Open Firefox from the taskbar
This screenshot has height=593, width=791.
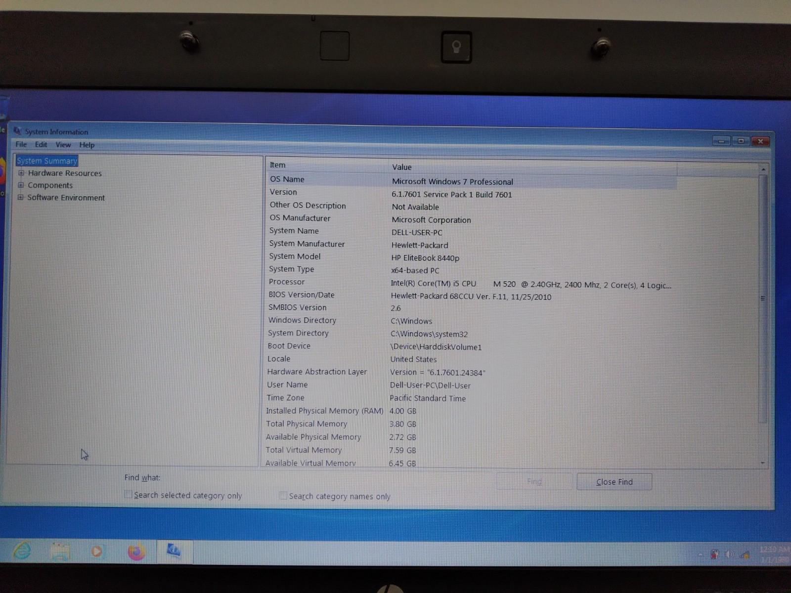[x=136, y=551]
